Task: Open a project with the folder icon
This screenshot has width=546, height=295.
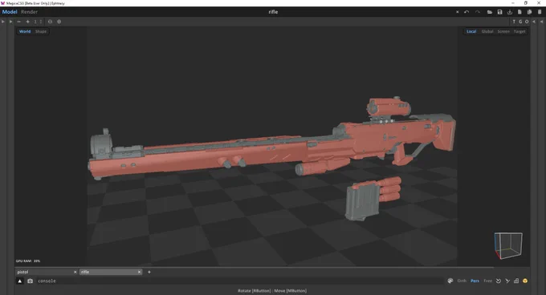Action: pos(490,12)
